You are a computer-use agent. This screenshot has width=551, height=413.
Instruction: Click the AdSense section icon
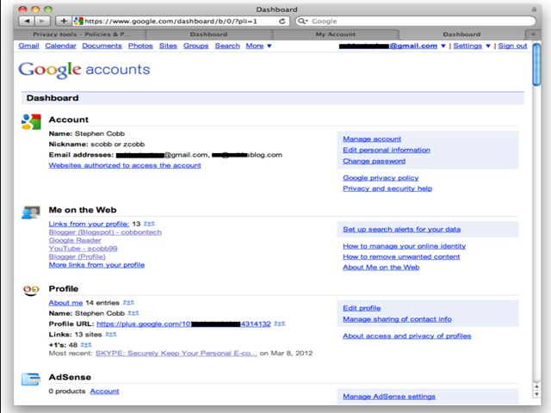(31, 379)
